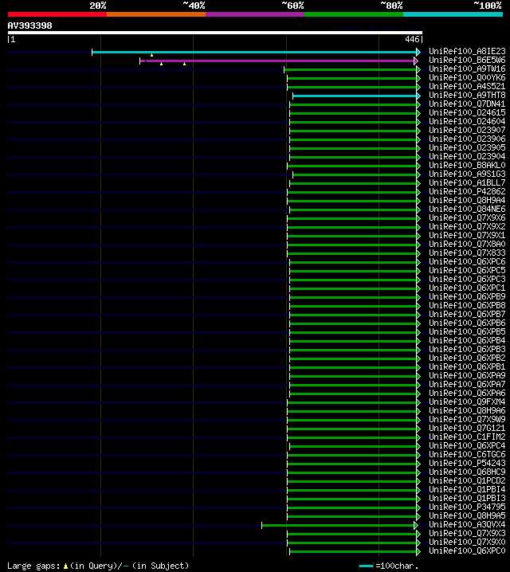Open the UniRef100_A4S521 entry
Image resolution: width=510 pixels, height=572 pixels.
[467, 87]
